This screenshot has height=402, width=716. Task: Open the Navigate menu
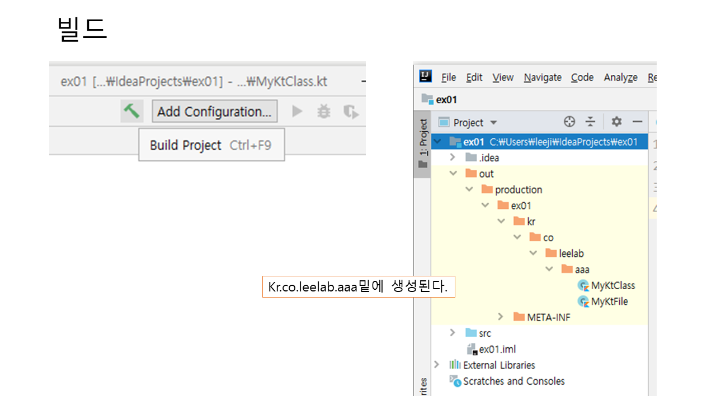tap(542, 78)
